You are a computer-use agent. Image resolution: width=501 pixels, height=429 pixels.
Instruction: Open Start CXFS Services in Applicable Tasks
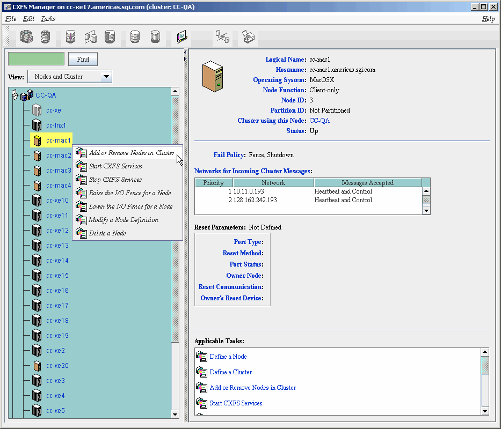(236, 403)
